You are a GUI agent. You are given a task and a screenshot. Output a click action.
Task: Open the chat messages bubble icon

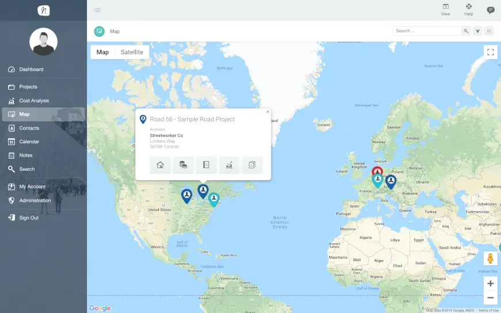(x=491, y=10)
